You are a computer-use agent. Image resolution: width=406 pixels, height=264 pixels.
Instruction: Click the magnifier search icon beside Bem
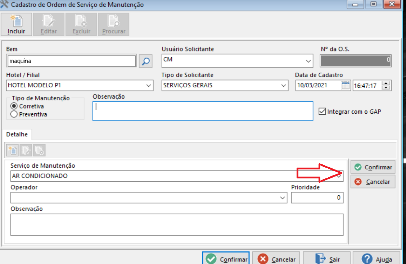[x=145, y=61]
